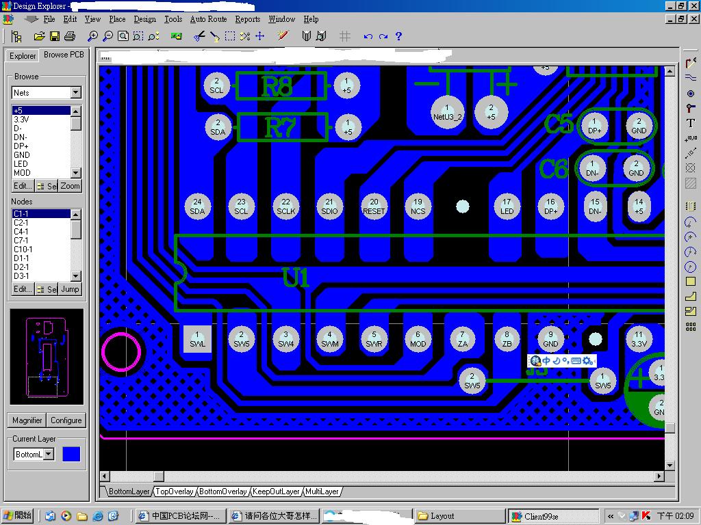Click the Windows Start button

(x=18, y=515)
